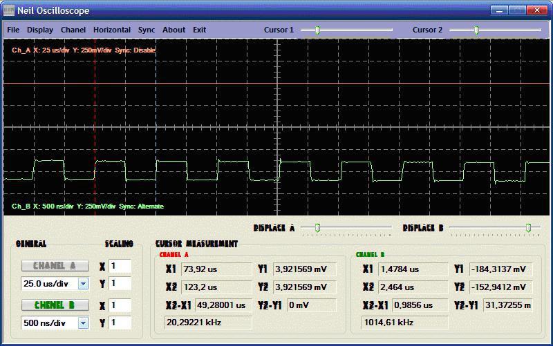Open the Display menu

40,30
